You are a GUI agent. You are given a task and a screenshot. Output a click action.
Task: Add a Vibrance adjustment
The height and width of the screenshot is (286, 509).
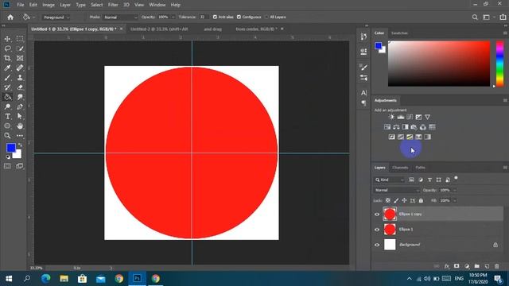coord(428,117)
